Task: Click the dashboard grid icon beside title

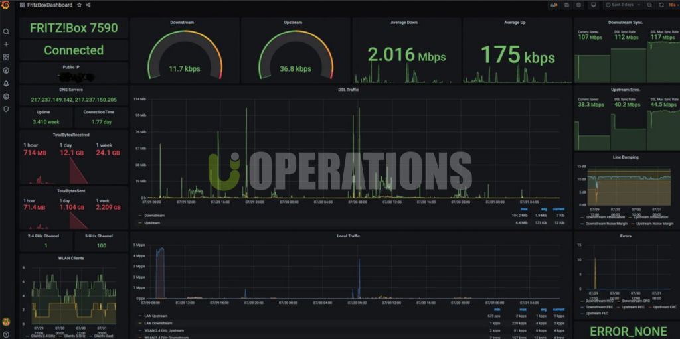Action: click(x=22, y=5)
